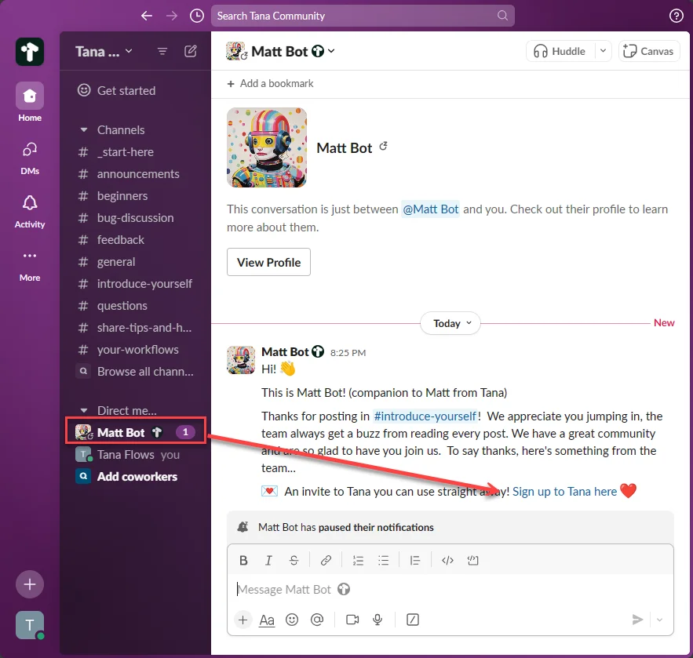Toggle bold formatting
The height and width of the screenshot is (658, 693).
pyautogui.click(x=243, y=561)
